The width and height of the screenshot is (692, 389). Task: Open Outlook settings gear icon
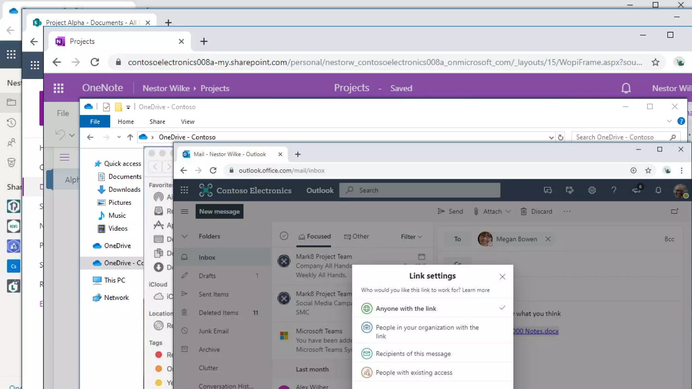592,190
